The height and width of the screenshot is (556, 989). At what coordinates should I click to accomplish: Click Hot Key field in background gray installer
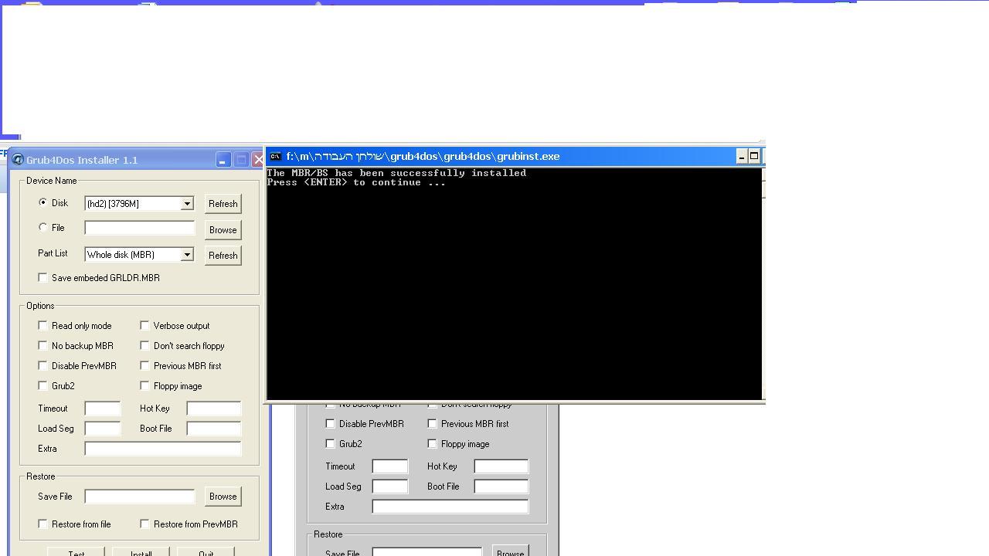point(501,466)
